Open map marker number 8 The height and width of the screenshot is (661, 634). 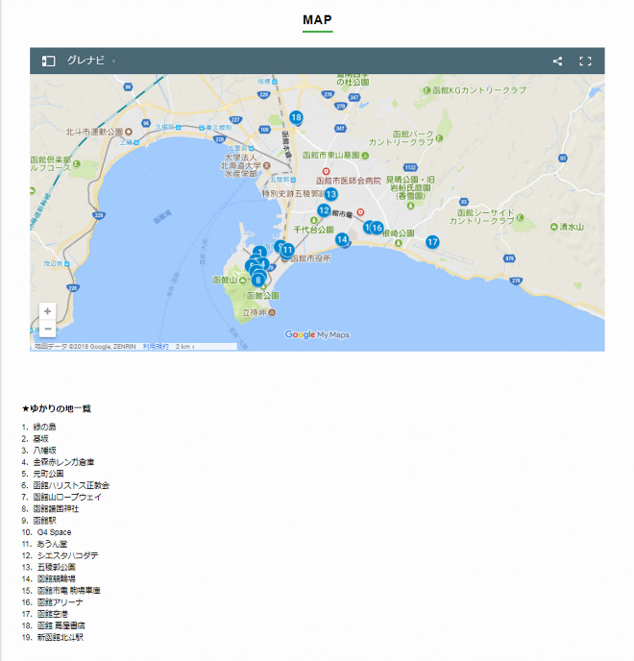[257, 280]
